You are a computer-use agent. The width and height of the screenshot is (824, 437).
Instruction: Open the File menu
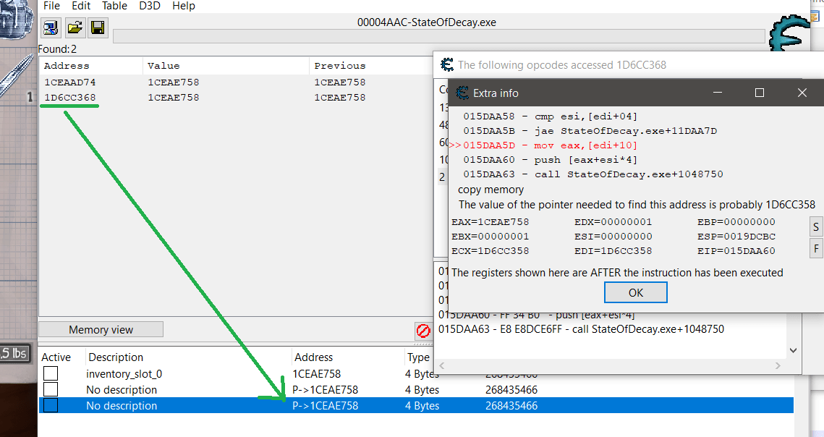tap(51, 6)
